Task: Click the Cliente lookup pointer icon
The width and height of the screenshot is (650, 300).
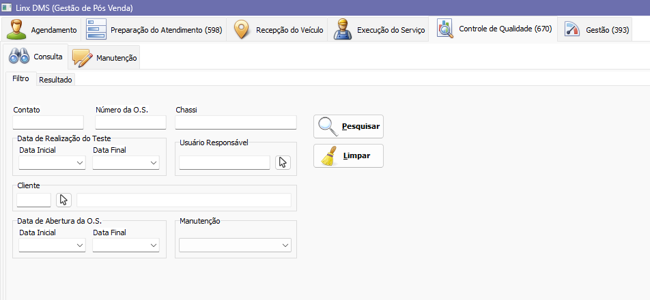Action: click(64, 200)
